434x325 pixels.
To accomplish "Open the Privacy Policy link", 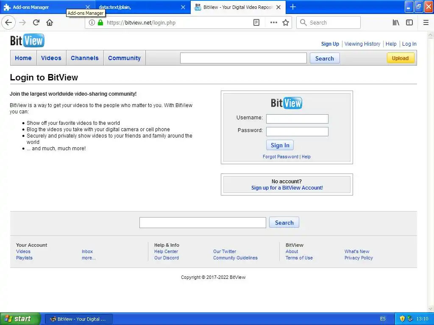I will [359, 258].
